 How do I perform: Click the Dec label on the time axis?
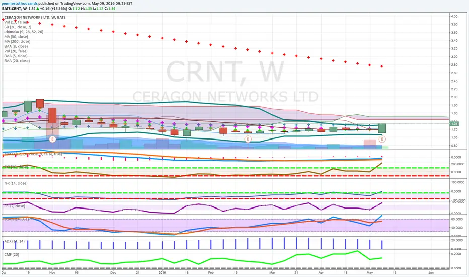pyautogui.click(x=113, y=273)
